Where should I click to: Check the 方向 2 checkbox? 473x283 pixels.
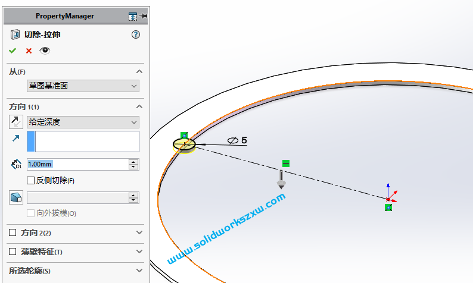coord(13,232)
